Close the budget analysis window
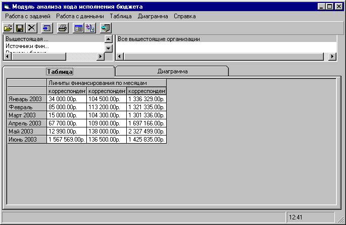The height and width of the screenshot is (225, 346). (x=339, y=7)
